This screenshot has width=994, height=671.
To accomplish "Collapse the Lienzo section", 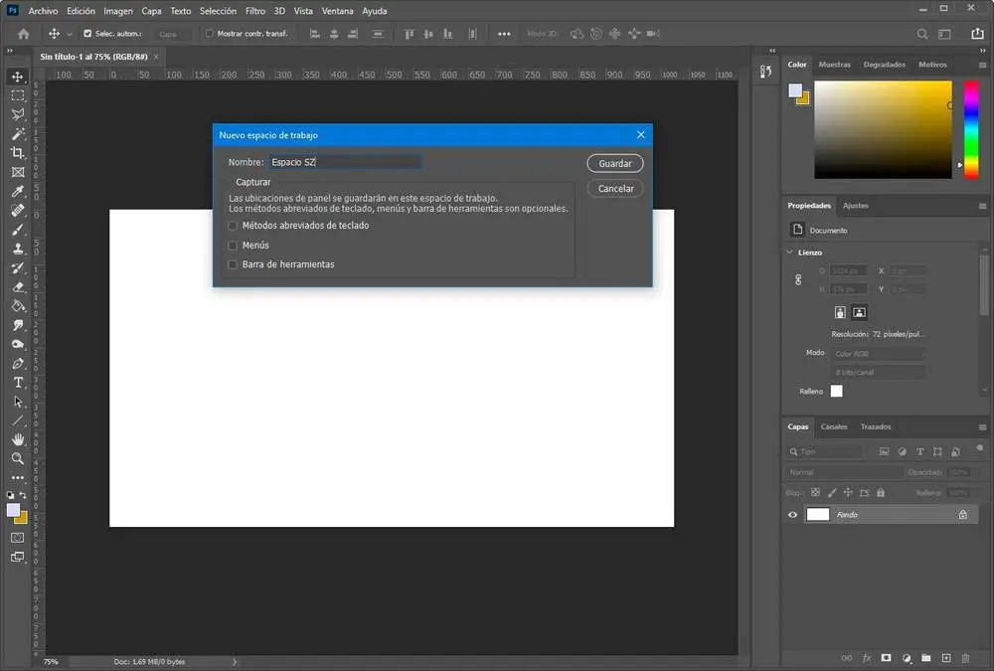I will point(790,252).
